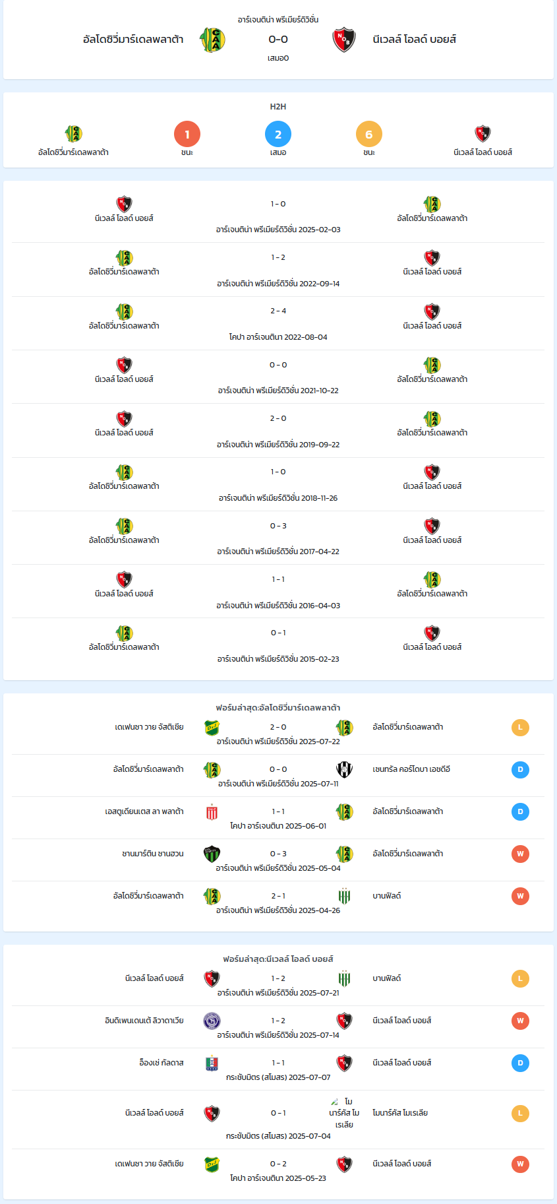
Task: Click the yellow H2H wins circle showing 6
Action: [x=369, y=134]
